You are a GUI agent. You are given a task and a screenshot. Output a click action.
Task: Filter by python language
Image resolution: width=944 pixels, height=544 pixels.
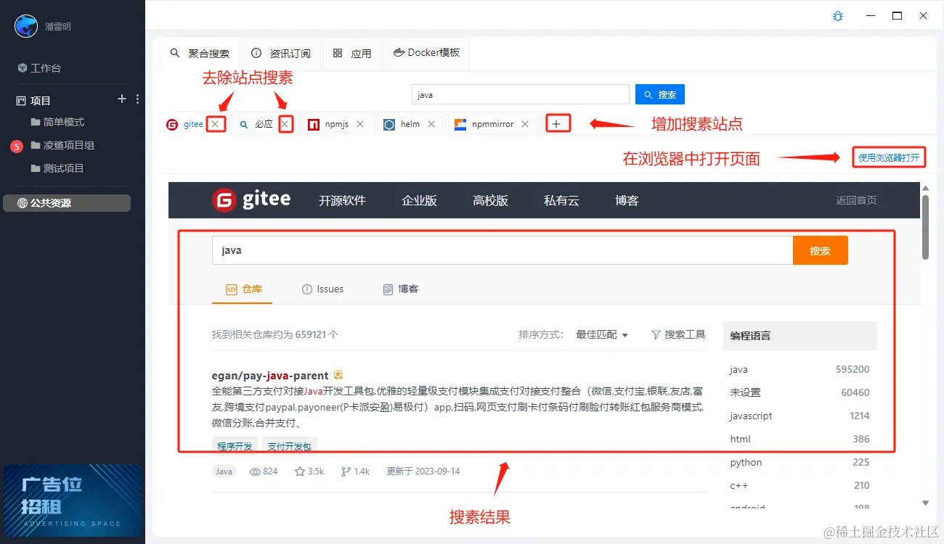[x=799, y=462]
